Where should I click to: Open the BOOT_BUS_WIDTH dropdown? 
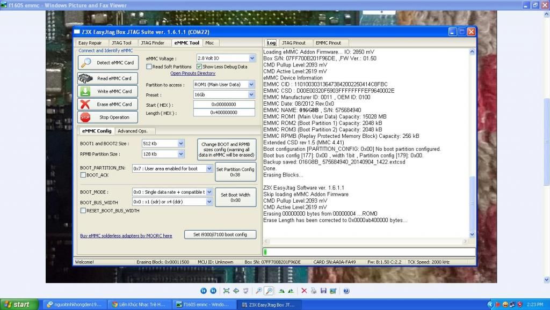click(209, 202)
